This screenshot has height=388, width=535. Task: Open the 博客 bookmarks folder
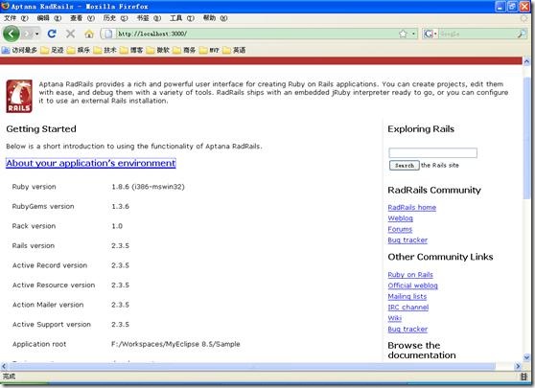click(x=131, y=50)
